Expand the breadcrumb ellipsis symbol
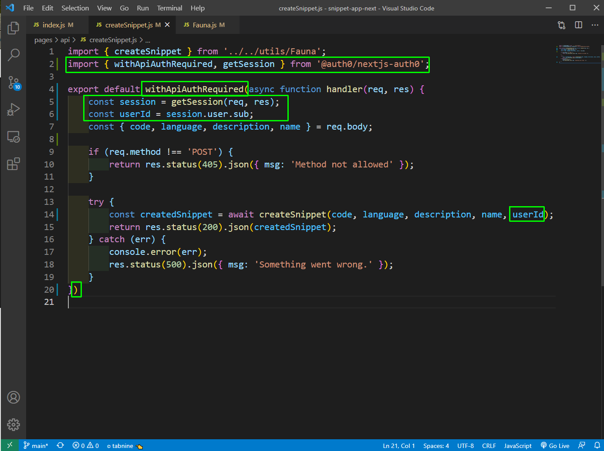The image size is (604, 451). [x=148, y=40]
